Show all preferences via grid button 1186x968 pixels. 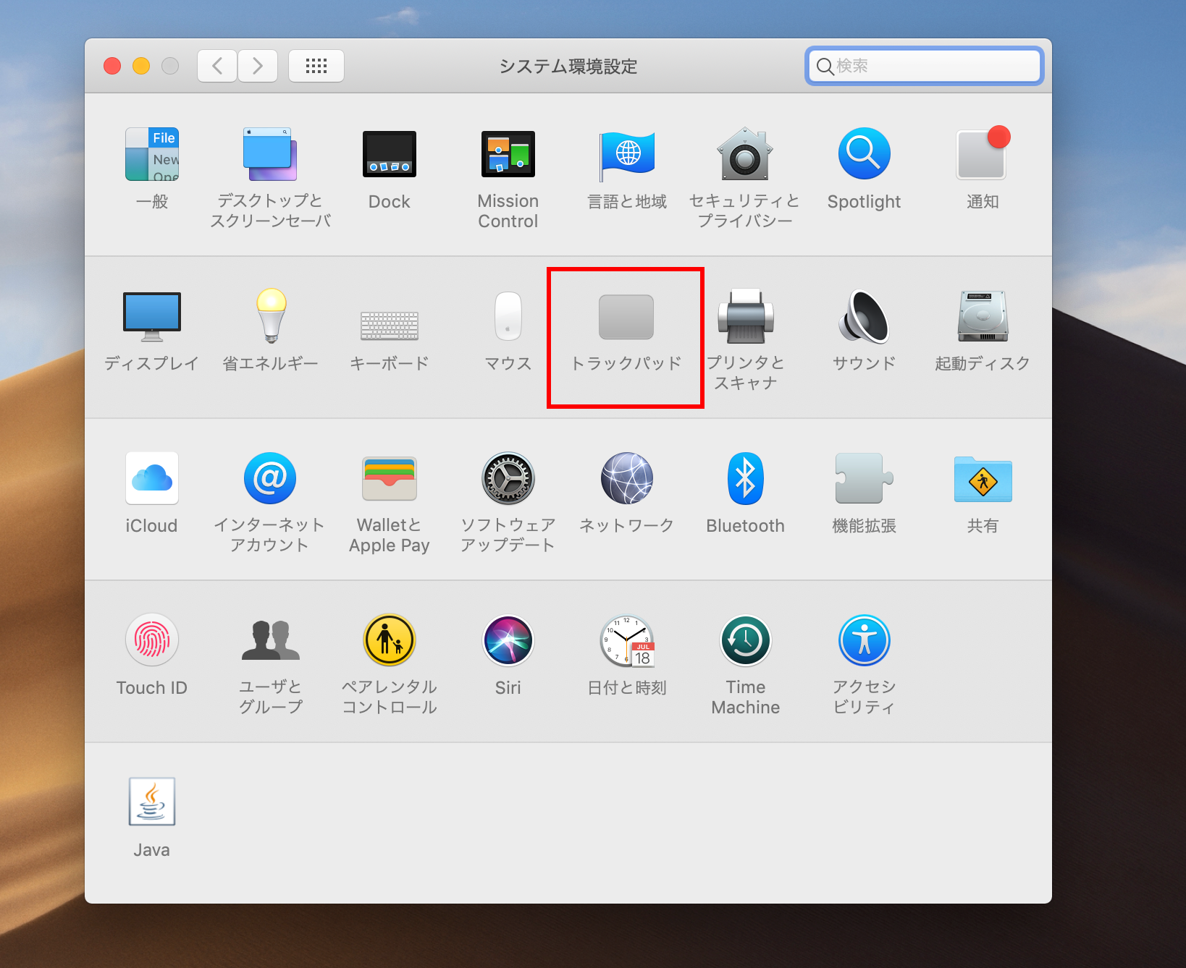(x=316, y=66)
